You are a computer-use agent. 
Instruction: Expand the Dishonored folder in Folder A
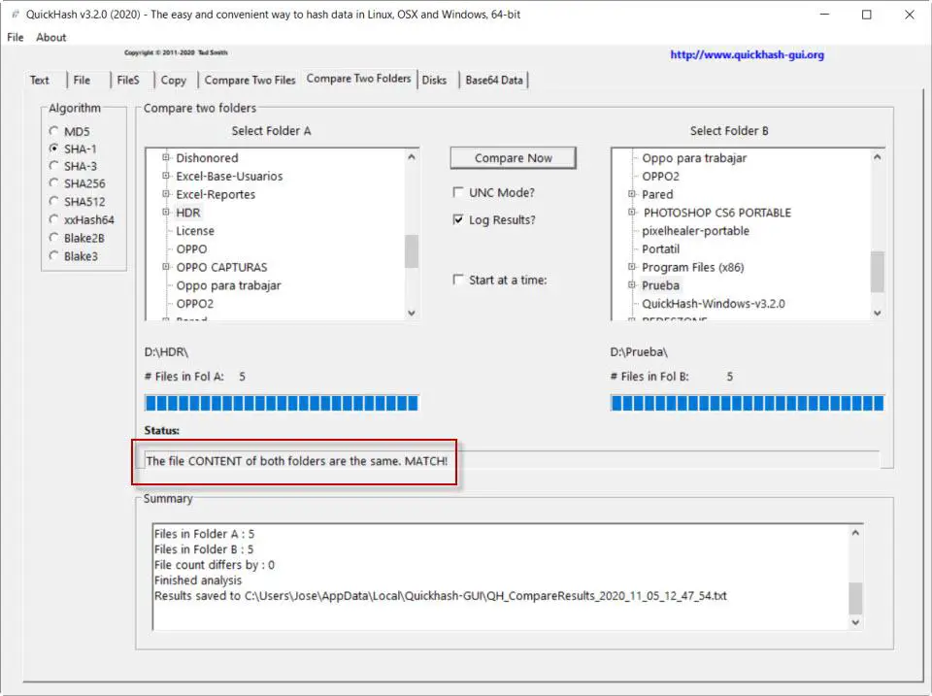click(x=166, y=157)
